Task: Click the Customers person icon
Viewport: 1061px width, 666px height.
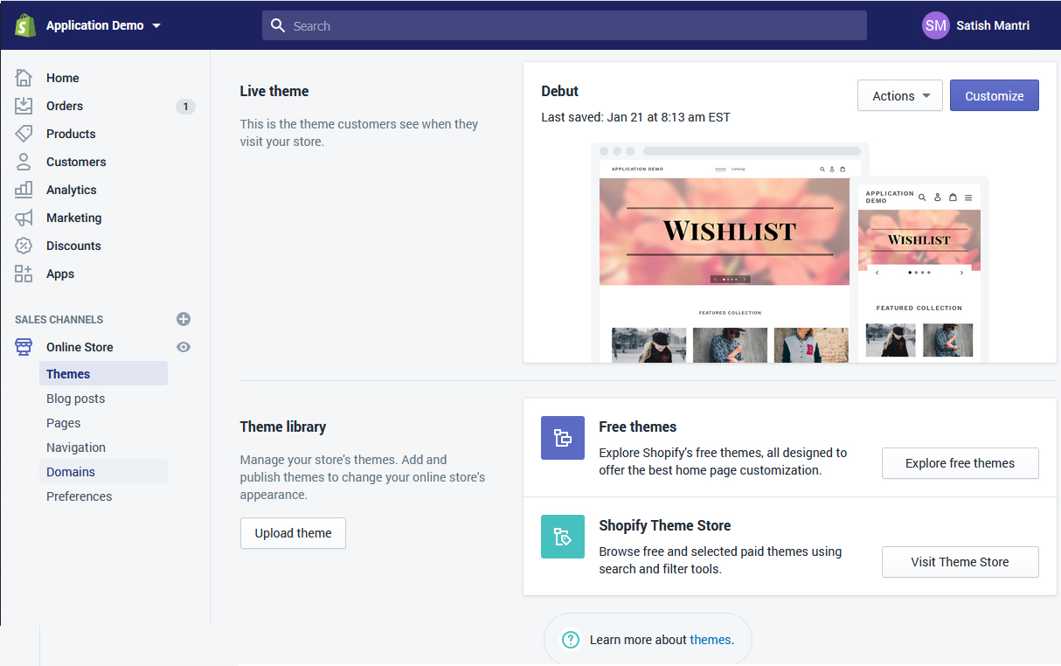Action: point(24,162)
